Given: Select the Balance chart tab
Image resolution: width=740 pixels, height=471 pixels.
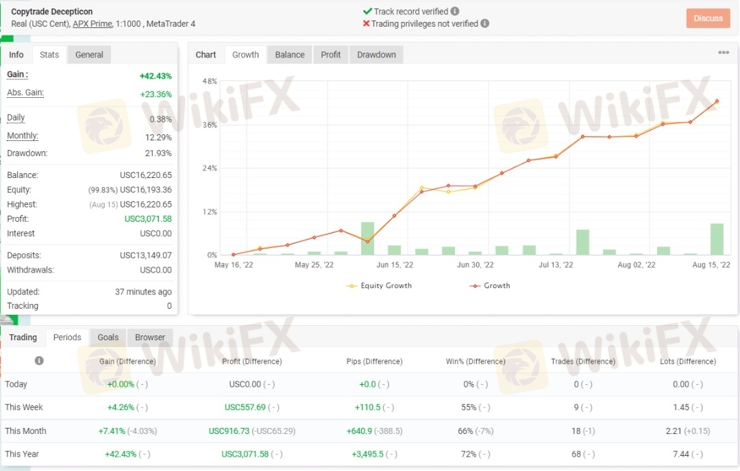Looking at the screenshot, I should [290, 55].
